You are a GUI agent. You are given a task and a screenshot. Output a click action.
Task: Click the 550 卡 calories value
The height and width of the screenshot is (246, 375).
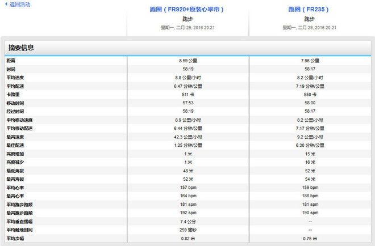(x=310, y=95)
